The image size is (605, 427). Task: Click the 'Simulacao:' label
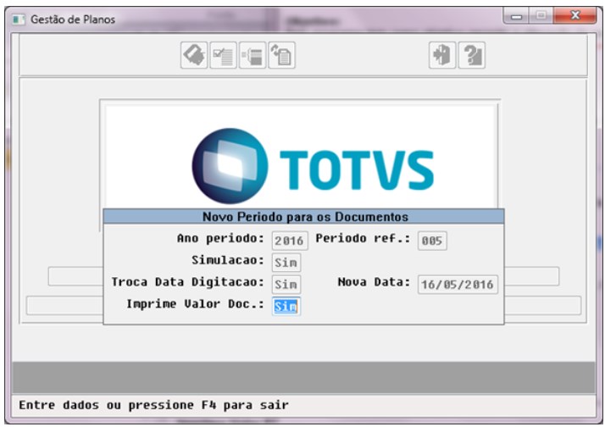tap(228, 260)
